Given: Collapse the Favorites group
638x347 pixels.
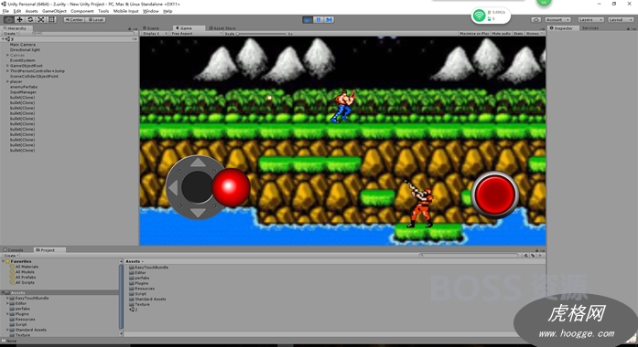Looking at the screenshot, I should [x=4, y=261].
